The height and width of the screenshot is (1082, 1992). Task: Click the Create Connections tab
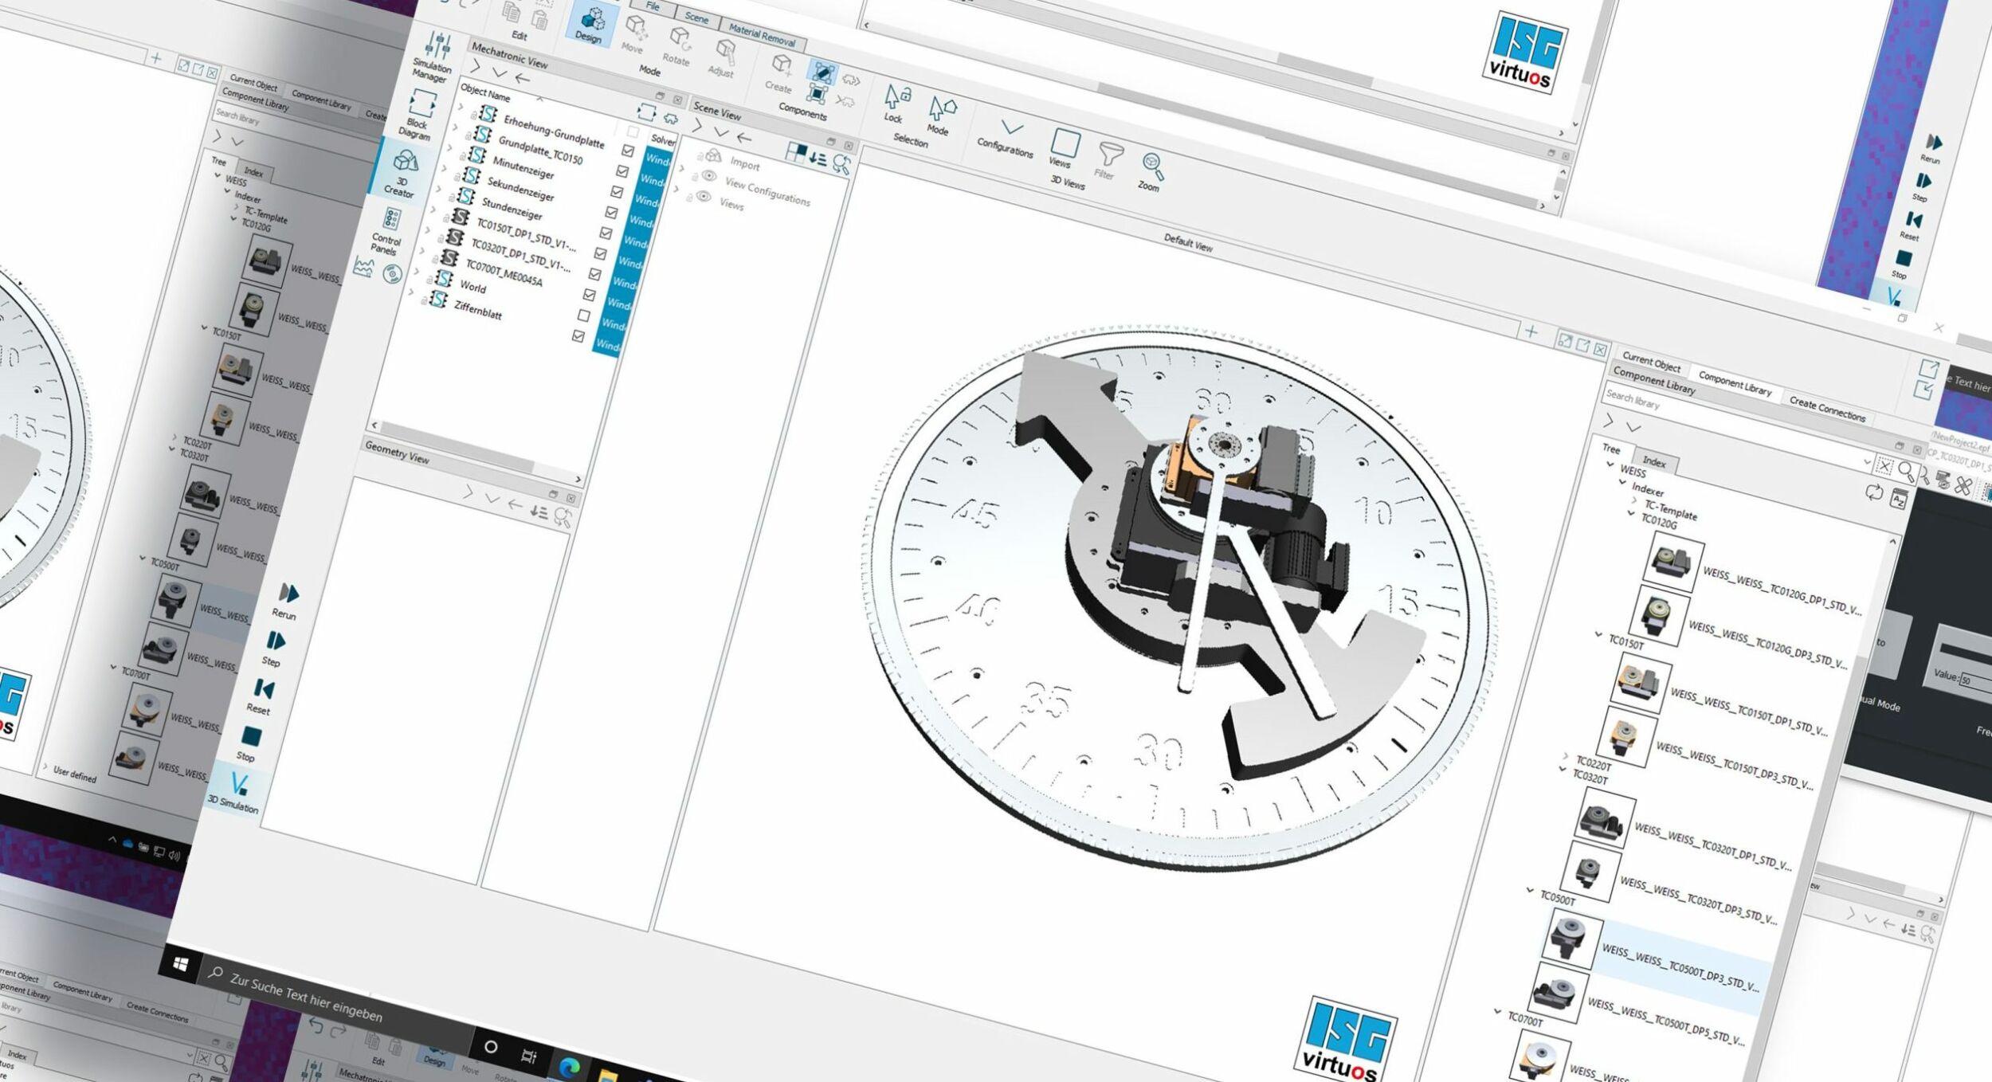click(x=1826, y=409)
